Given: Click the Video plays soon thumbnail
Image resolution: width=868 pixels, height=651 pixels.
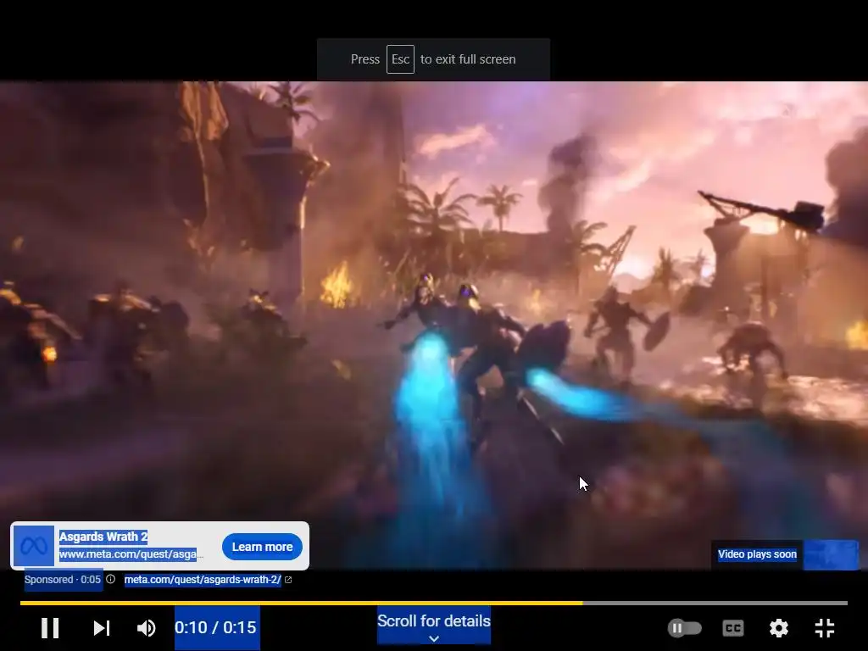Looking at the screenshot, I should (x=831, y=554).
